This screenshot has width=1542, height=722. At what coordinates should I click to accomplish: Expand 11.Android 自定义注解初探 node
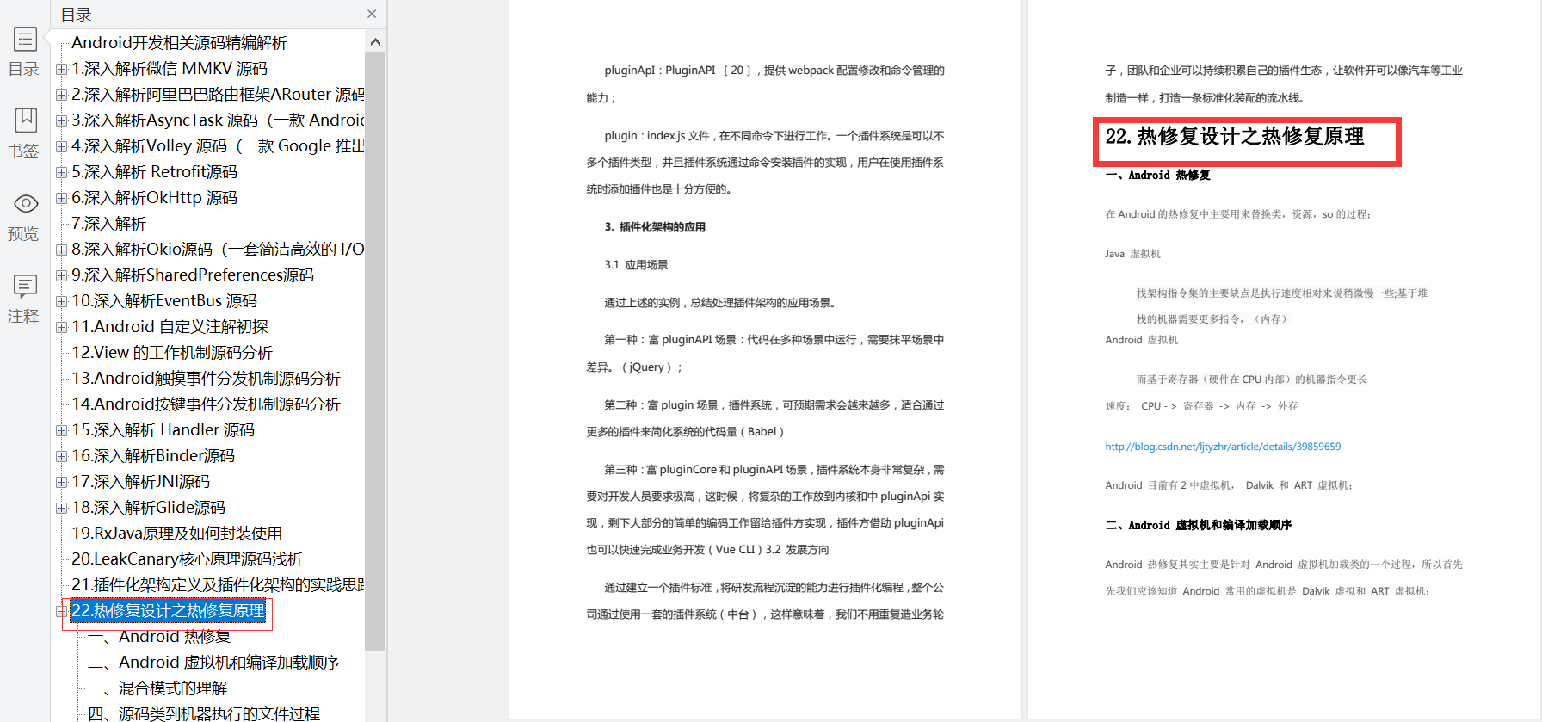click(61, 327)
